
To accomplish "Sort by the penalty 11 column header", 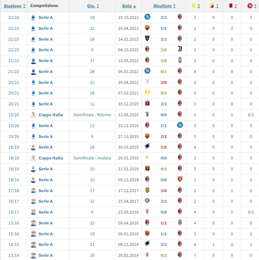I will pos(251,6).
